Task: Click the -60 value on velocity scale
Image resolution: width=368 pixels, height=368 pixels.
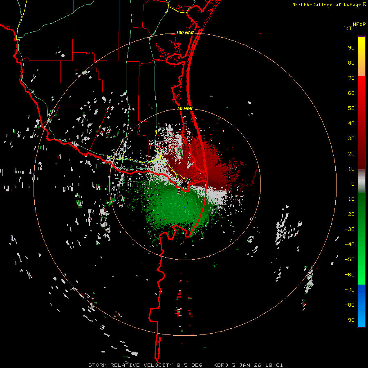Action: (x=350, y=275)
